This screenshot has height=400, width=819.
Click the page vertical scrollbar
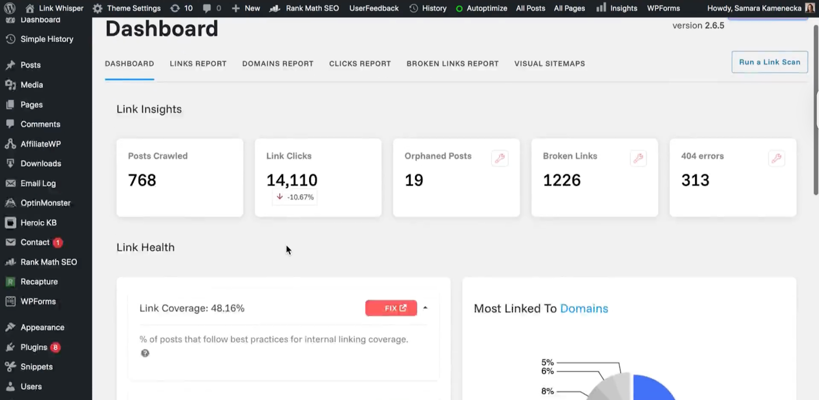point(816,109)
